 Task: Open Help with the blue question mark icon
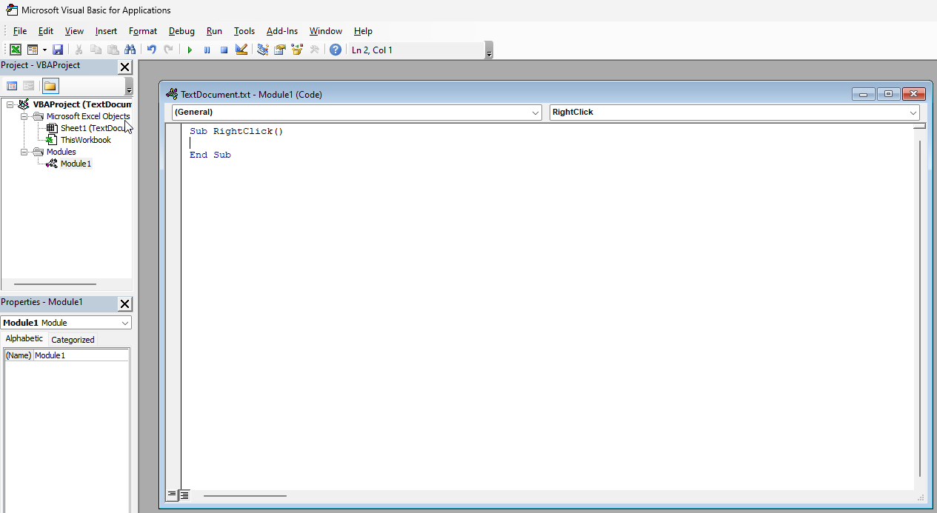[x=336, y=50]
